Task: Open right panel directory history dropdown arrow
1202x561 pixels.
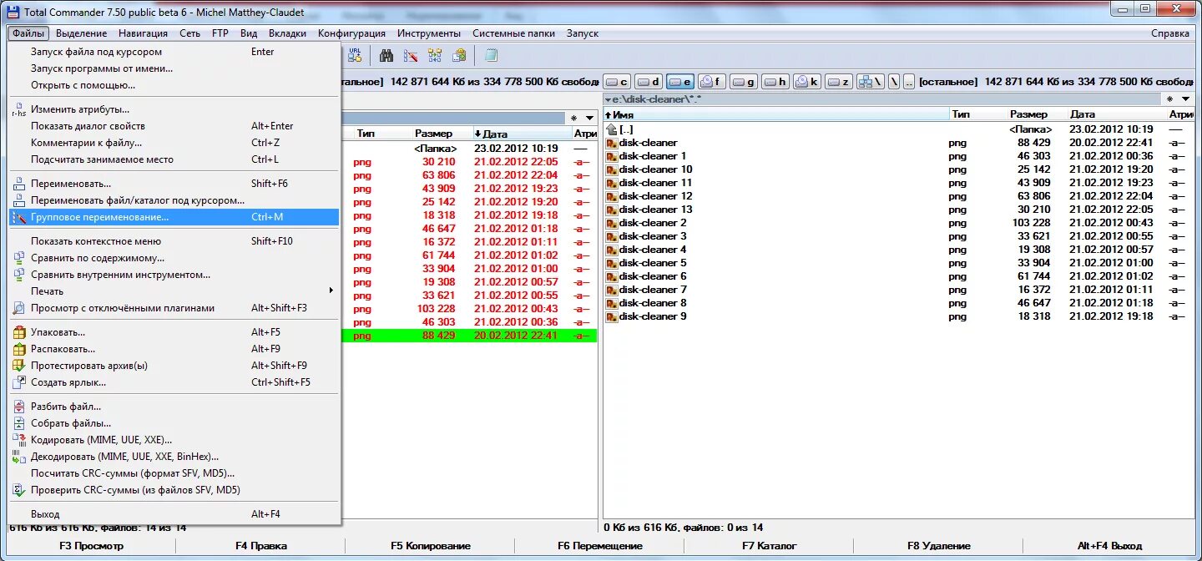Action: [1186, 99]
